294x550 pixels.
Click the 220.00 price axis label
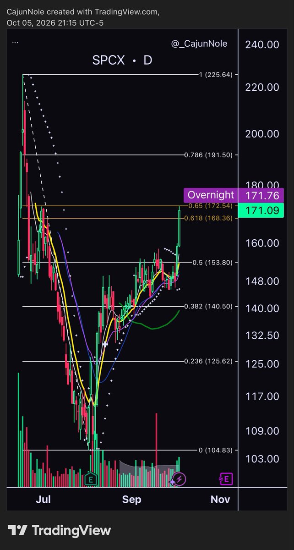click(x=262, y=87)
